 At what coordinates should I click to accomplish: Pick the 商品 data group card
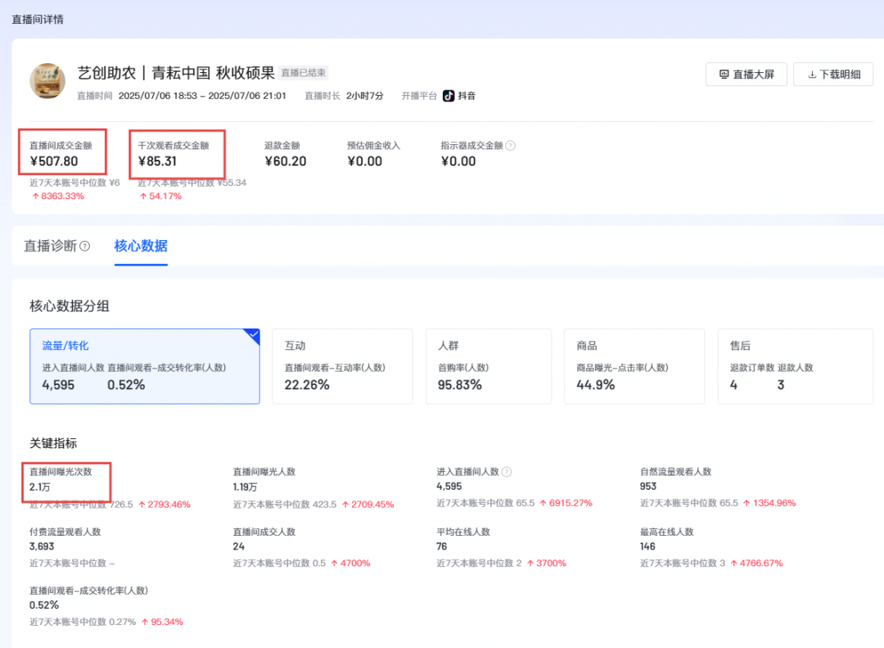coord(634,366)
